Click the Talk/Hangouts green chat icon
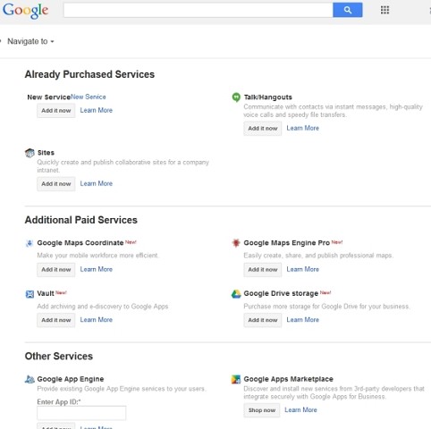The height and width of the screenshot is (429, 431). pyautogui.click(x=236, y=97)
